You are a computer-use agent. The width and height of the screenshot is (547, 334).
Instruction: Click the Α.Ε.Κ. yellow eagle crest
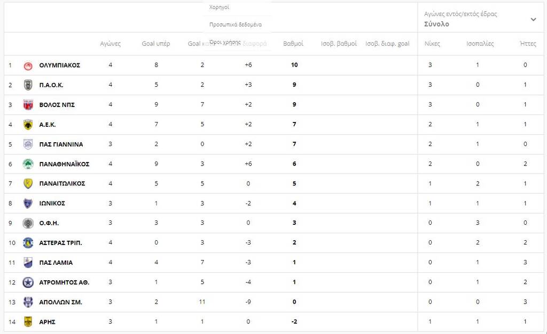pos(28,125)
